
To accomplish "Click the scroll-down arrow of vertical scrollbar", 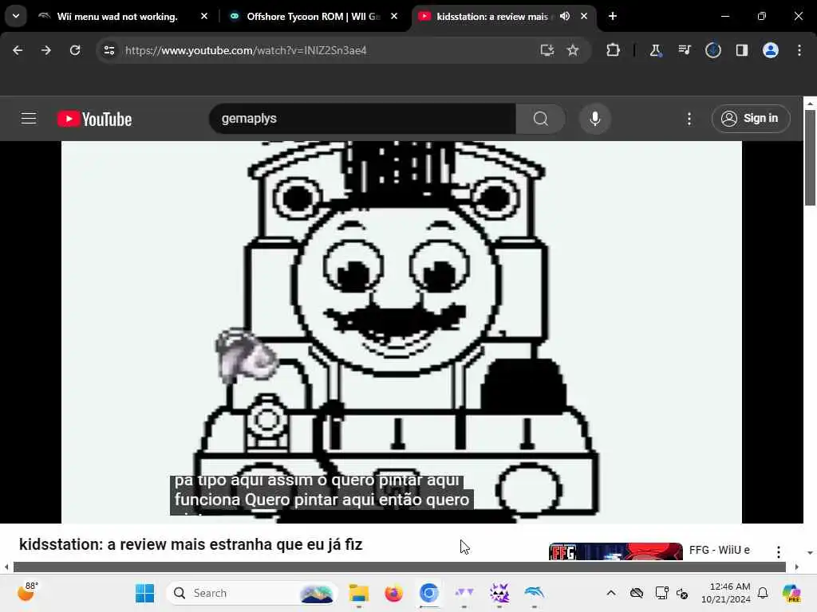I will [x=810, y=553].
